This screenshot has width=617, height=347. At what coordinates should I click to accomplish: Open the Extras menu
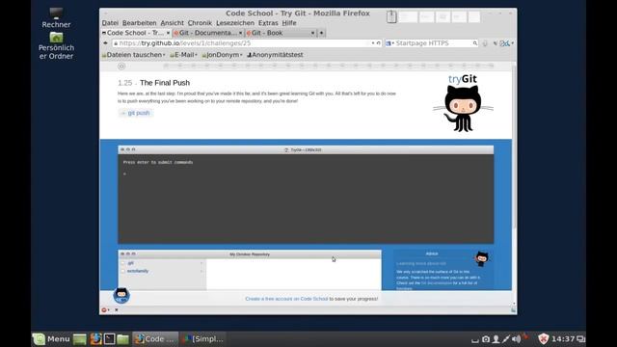268,23
